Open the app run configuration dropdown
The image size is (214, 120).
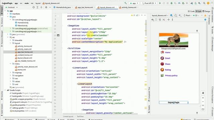pyautogui.click(x=134, y=3)
